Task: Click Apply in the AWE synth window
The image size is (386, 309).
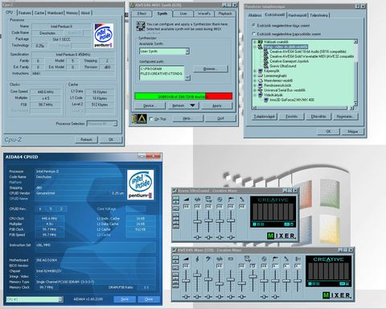Action: tap(216, 105)
